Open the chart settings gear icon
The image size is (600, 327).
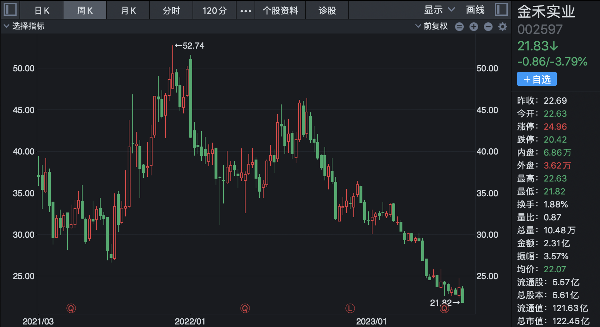503,26
